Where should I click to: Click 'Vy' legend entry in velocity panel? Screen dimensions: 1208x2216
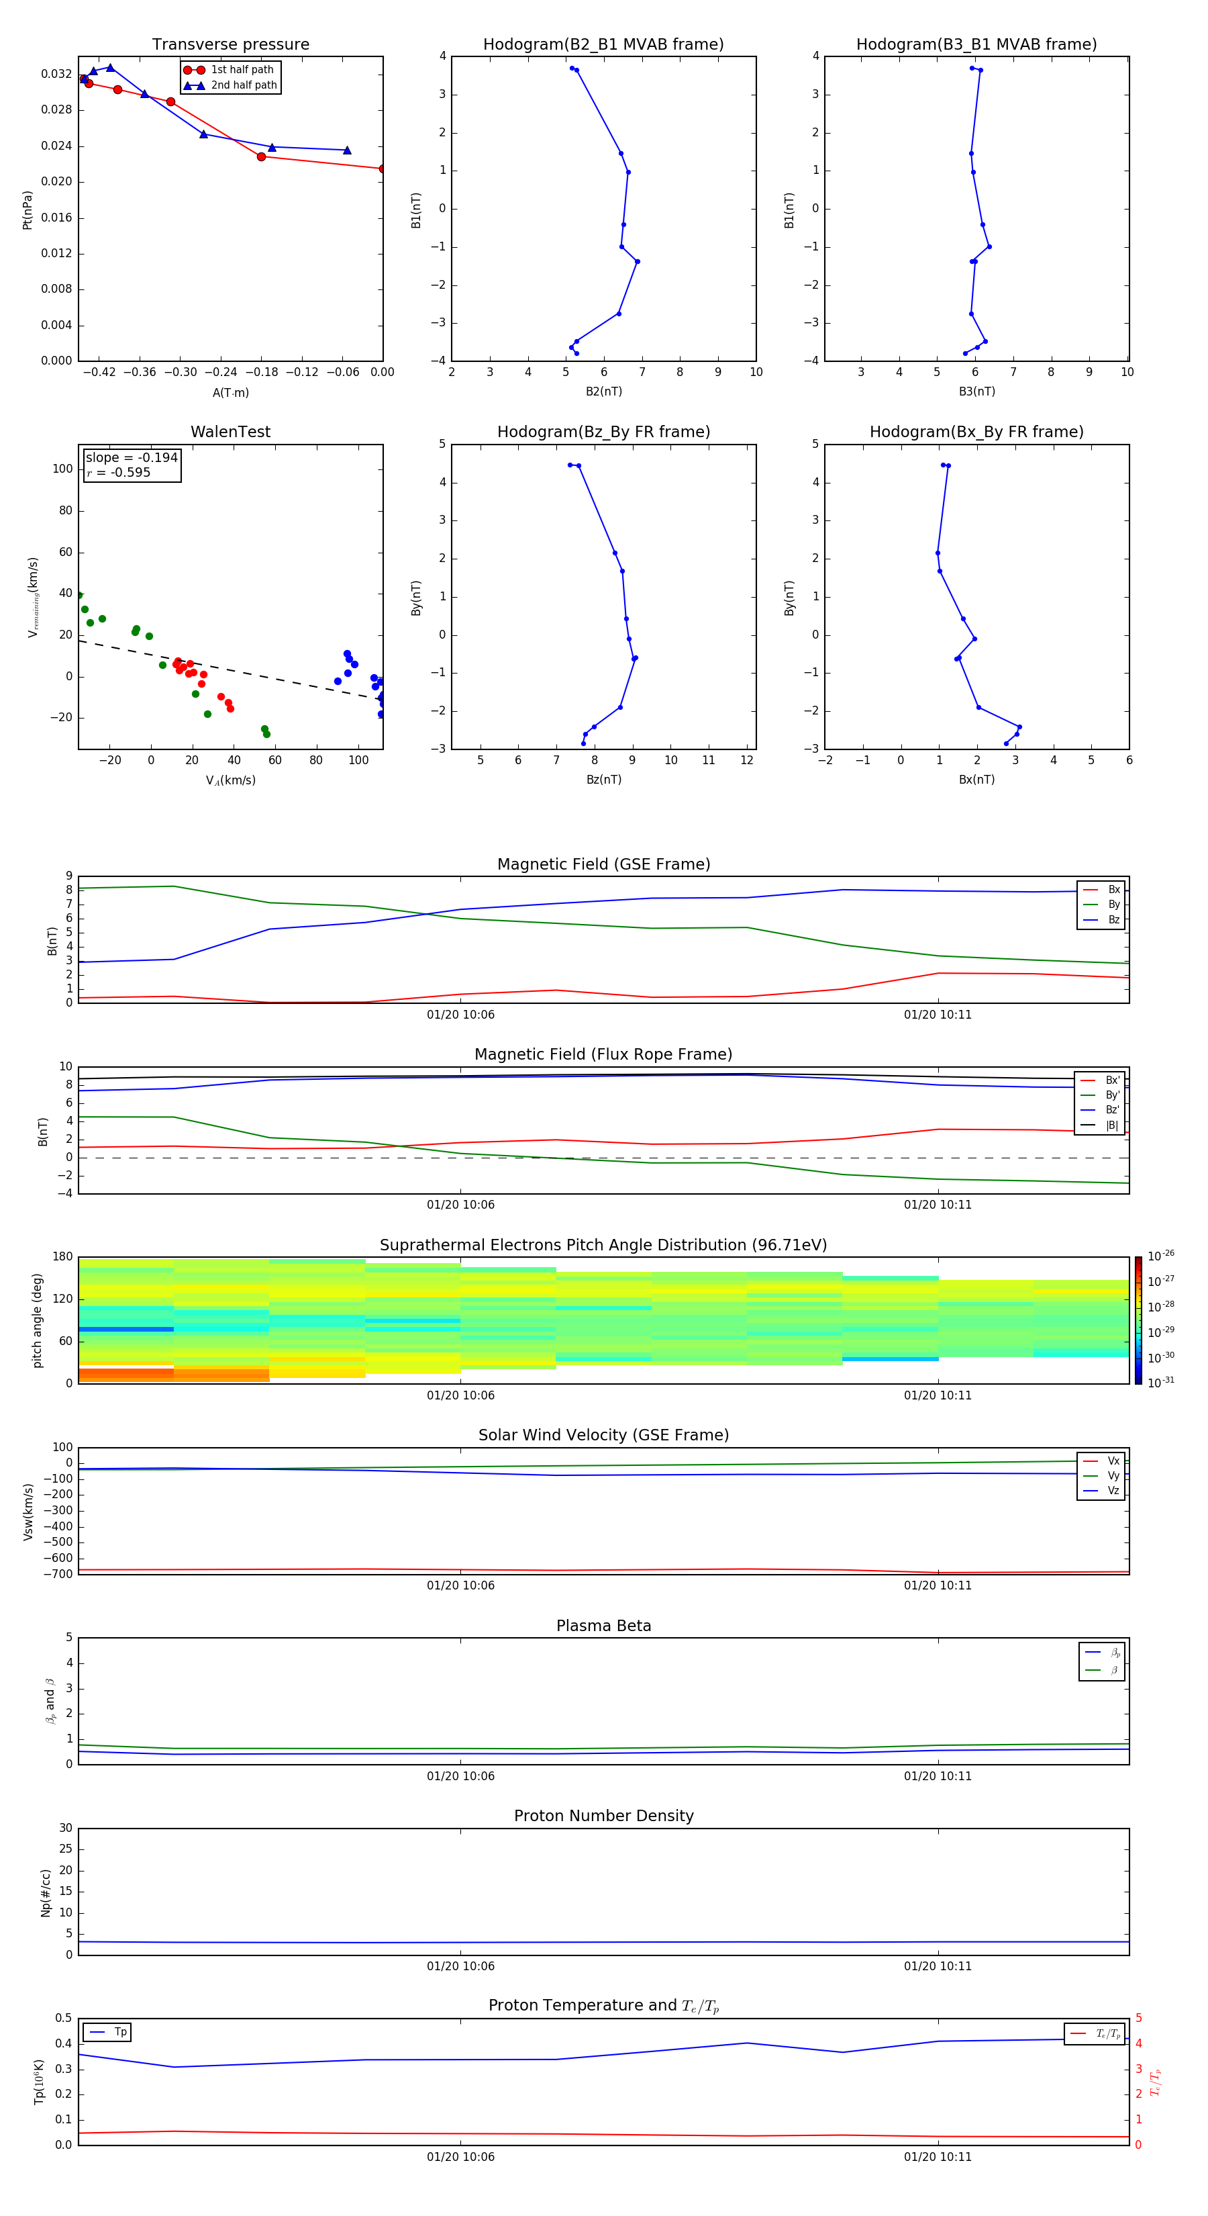pos(1101,1475)
